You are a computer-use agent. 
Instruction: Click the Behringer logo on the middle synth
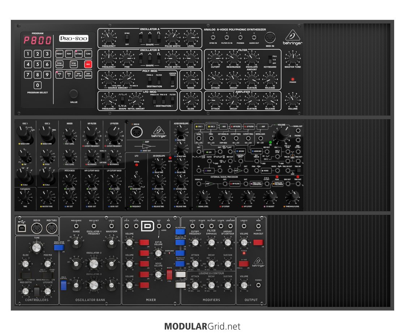[159, 132]
